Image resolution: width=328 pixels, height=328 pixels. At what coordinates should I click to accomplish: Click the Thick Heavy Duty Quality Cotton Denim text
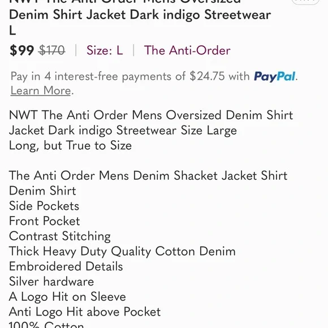click(x=122, y=252)
